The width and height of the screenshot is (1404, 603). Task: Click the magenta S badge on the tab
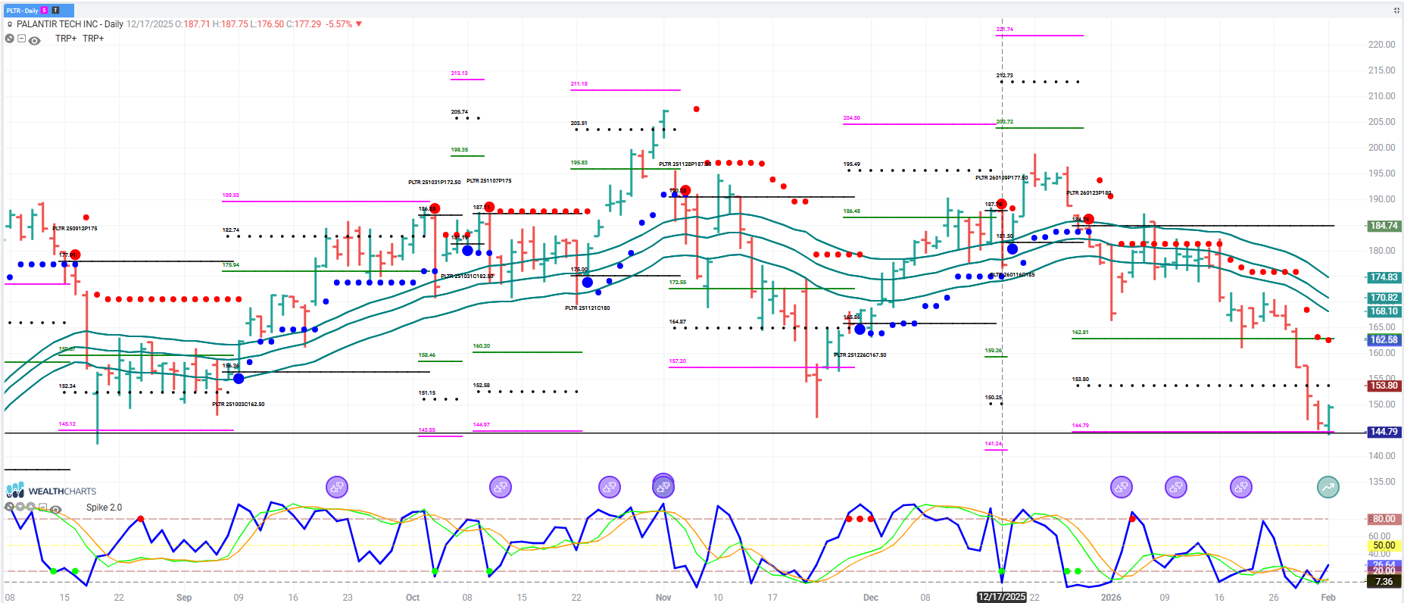[45, 11]
